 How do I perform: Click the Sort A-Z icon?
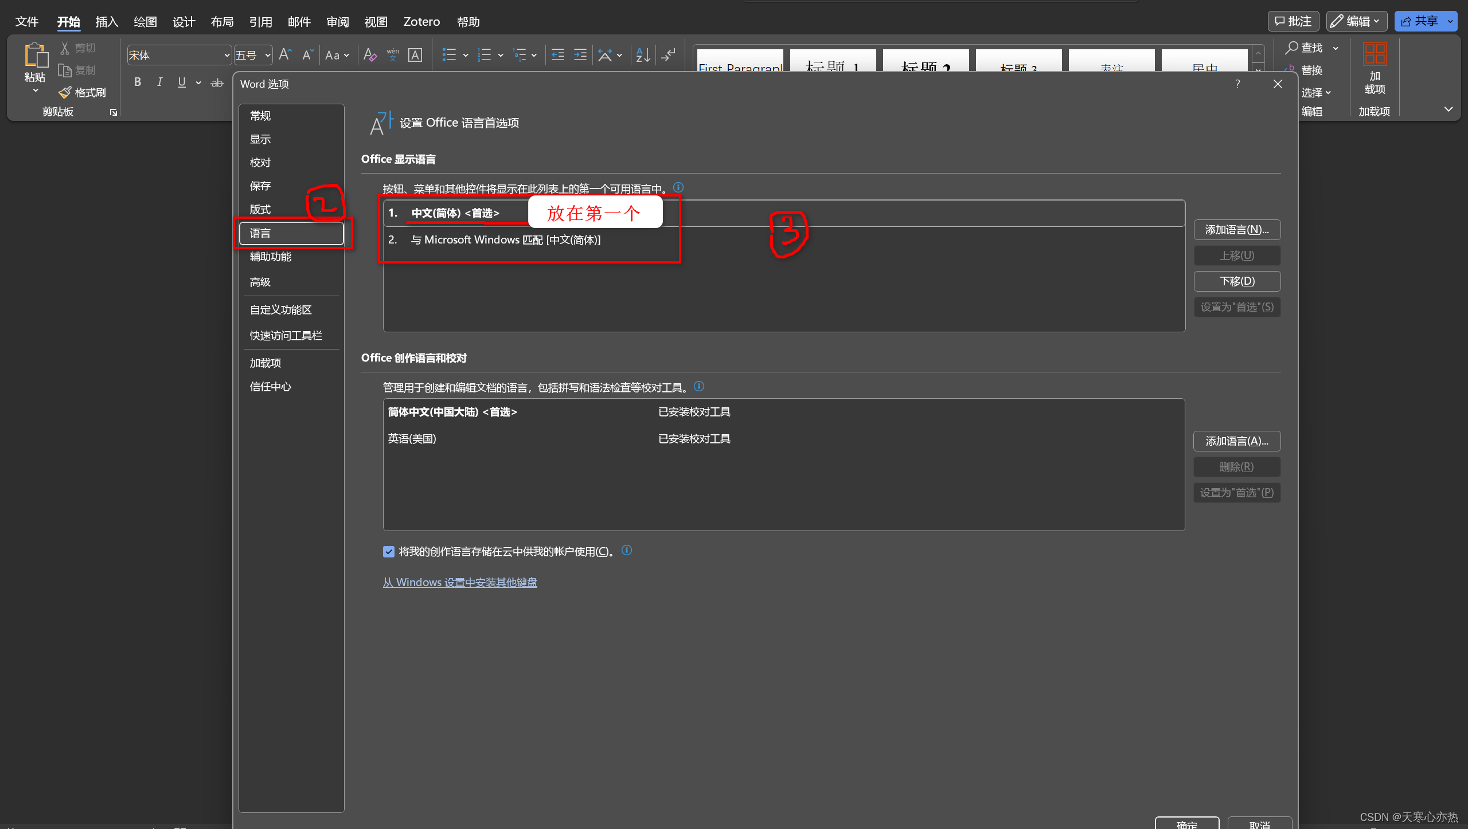643,55
